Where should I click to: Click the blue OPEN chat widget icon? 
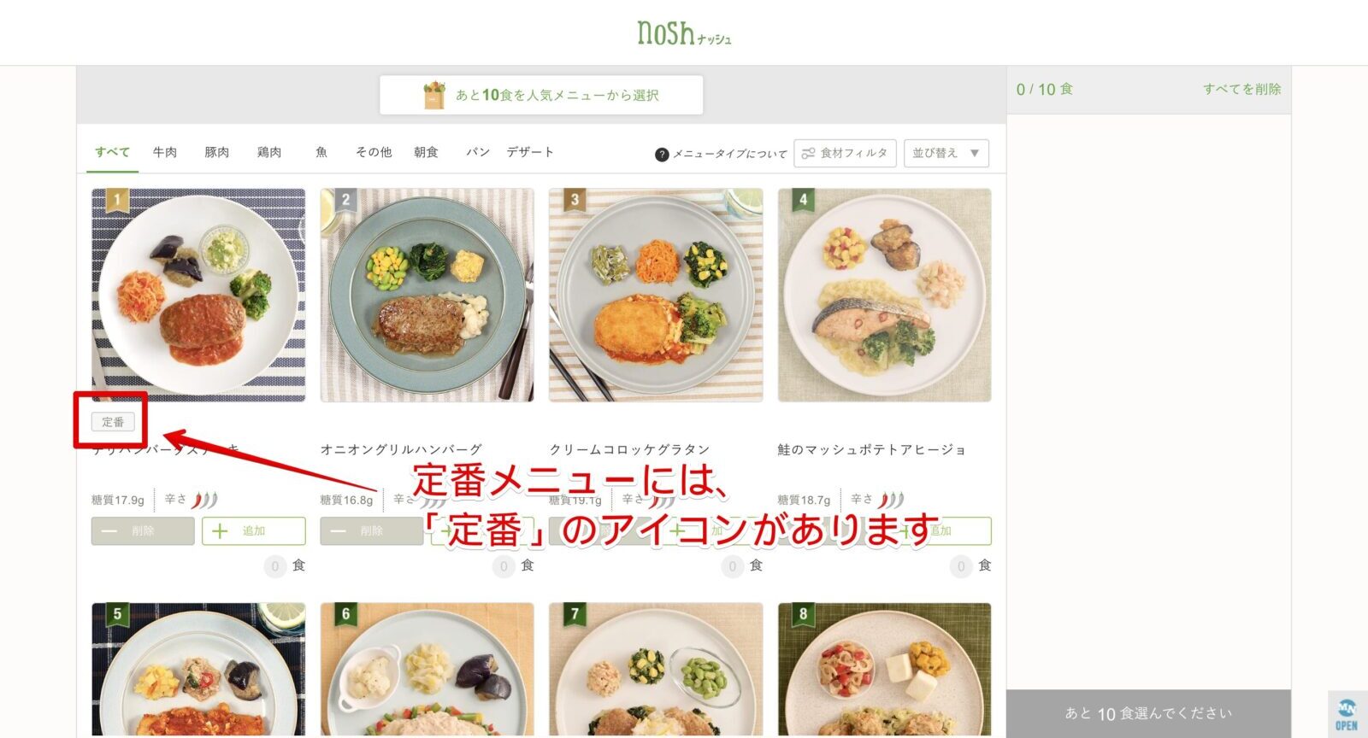pos(1347,714)
